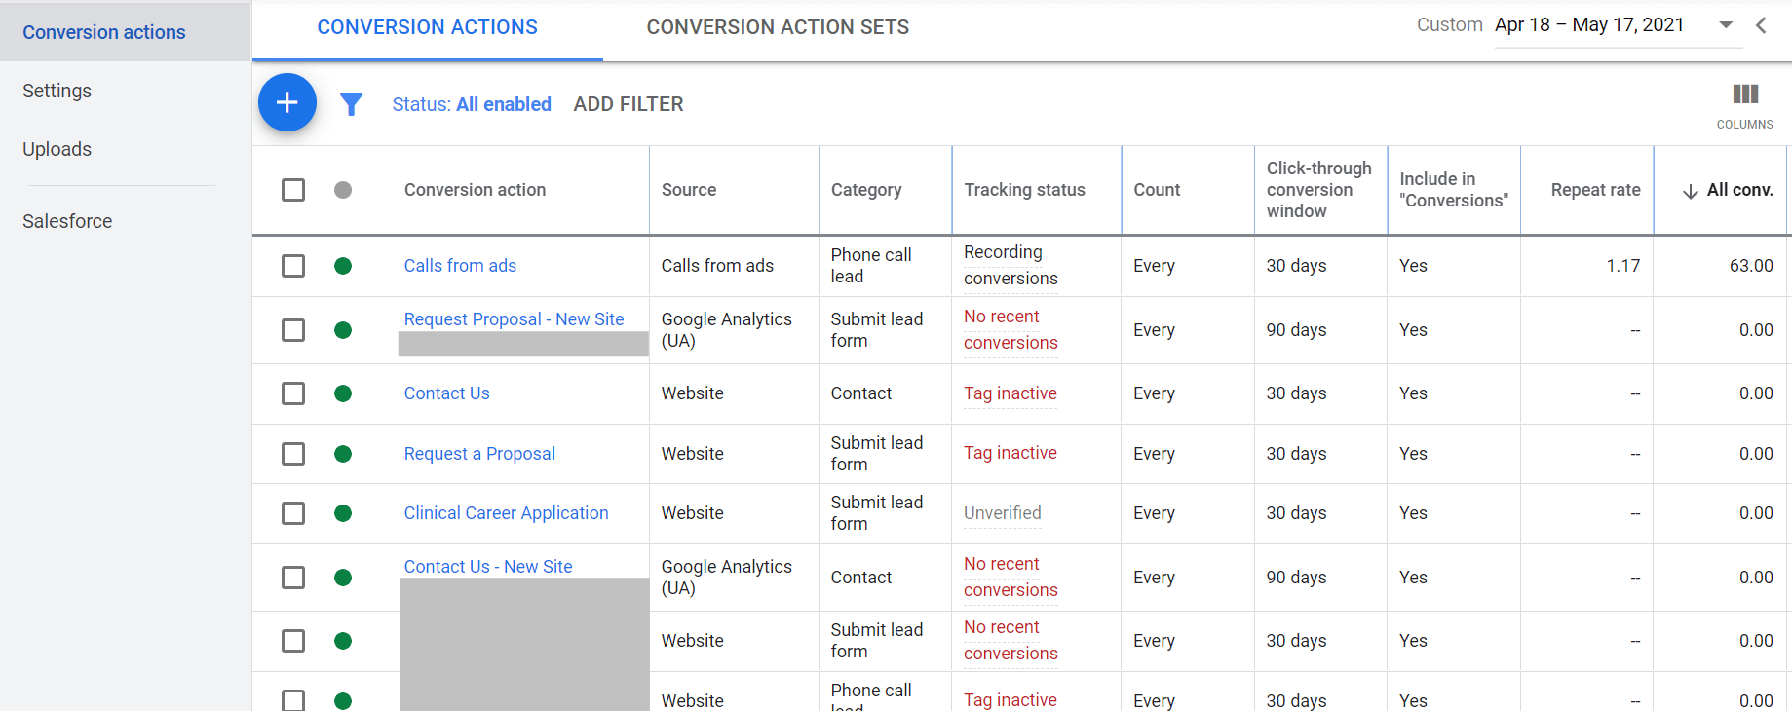Check the Request Proposal - New Site checkbox
This screenshot has height=711, width=1792.
pyautogui.click(x=293, y=330)
